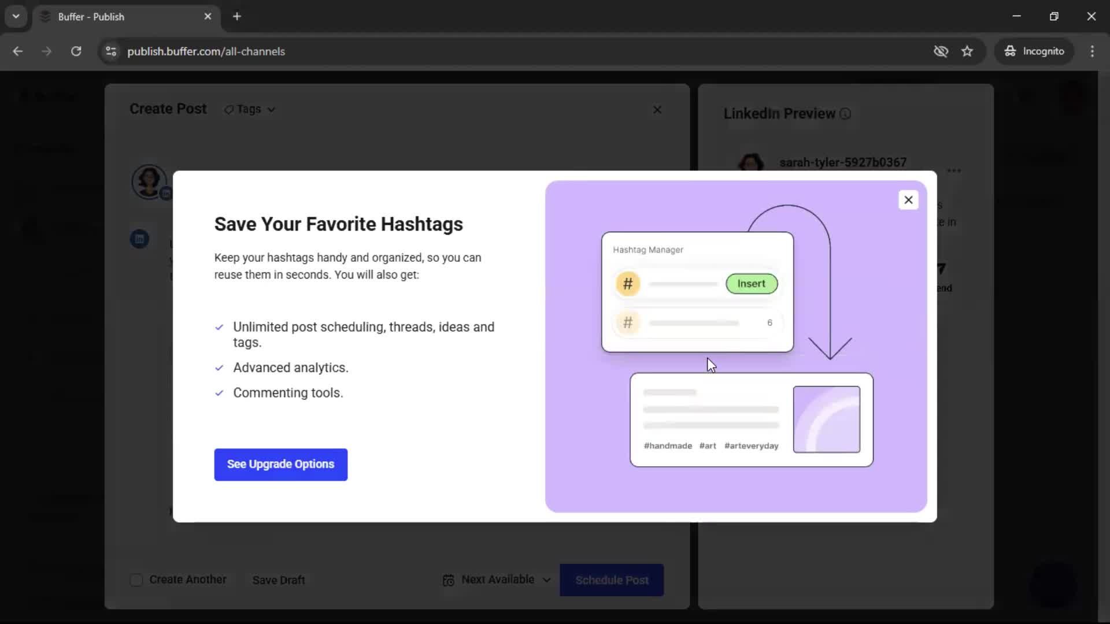Viewport: 1110px width, 624px height.
Task: Open the Next Available scheduling dropdown
Action: coord(546,580)
